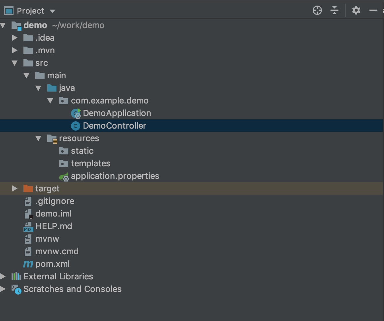Select the DemoController class
Screen dimensions: 384x321
114,126
